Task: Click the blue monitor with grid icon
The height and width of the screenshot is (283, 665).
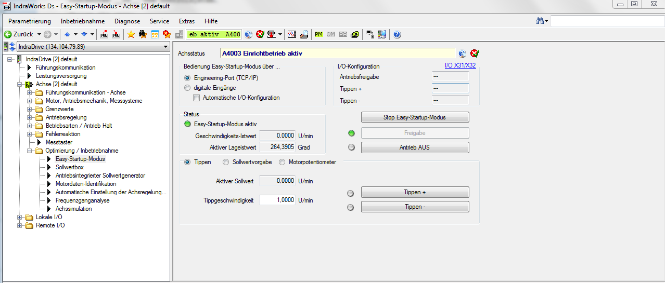Action: [382, 34]
